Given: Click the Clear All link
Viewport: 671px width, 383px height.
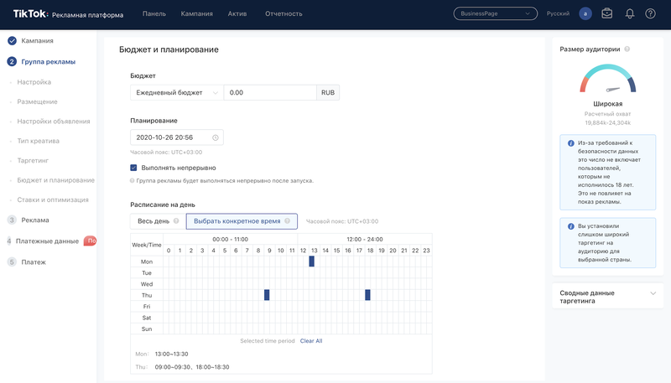Looking at the screenshot, I should pyautogui.click(x=311, y=341).
